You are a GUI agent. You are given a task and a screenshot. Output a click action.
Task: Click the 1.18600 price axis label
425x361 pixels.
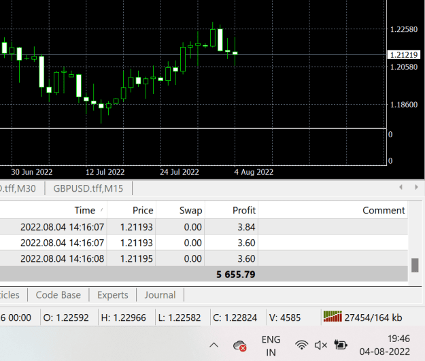click(404, 105)
